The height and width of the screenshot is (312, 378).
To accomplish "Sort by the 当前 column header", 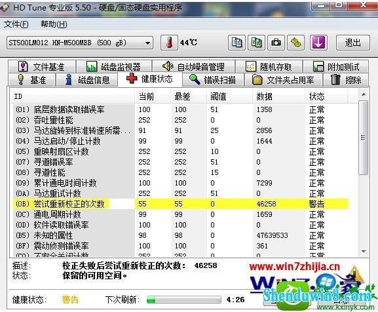I will coord(153,96).
